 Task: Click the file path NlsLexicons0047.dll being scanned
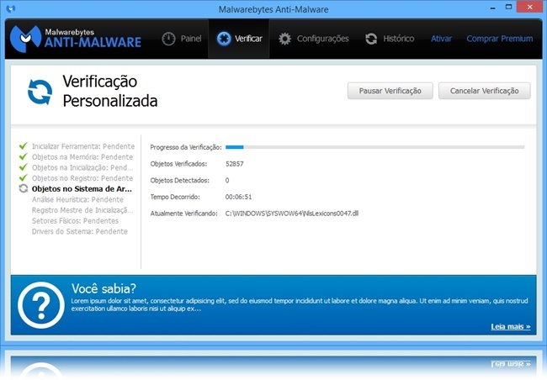click(x=292, y=214)
